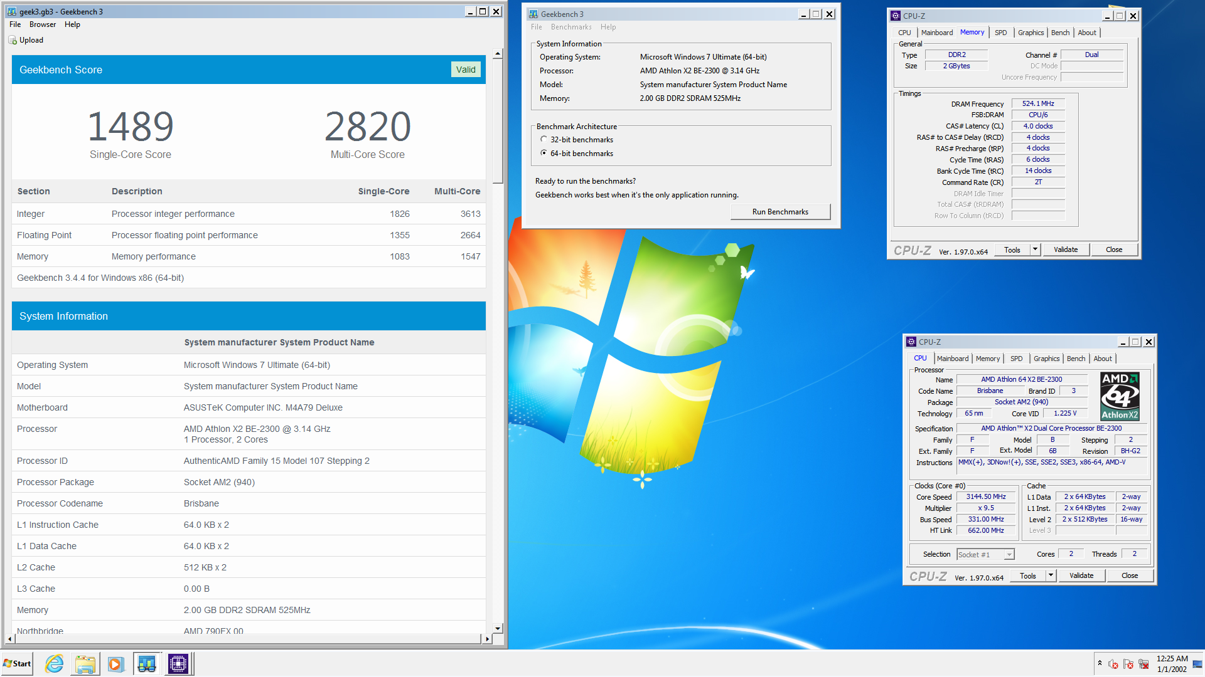Screen dimensions: 1205x677
Task: Open Memory tab in lower CPU-Z window
Action: (988, 359)
